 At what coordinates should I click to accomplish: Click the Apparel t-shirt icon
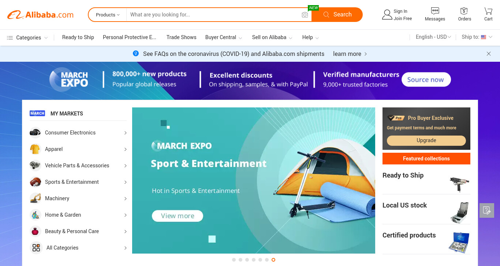pyautogui.click(x=36, y=149)
